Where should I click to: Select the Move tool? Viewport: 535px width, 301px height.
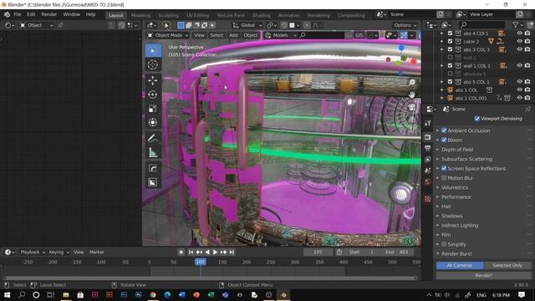click(x=152, y=80)
